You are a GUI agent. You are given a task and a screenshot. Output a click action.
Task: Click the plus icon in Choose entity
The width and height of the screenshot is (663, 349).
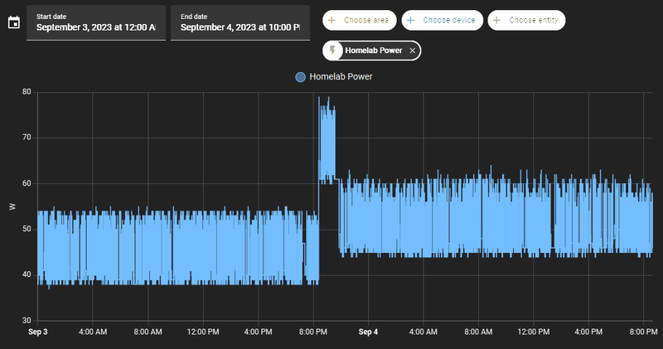tap(496, 20)
